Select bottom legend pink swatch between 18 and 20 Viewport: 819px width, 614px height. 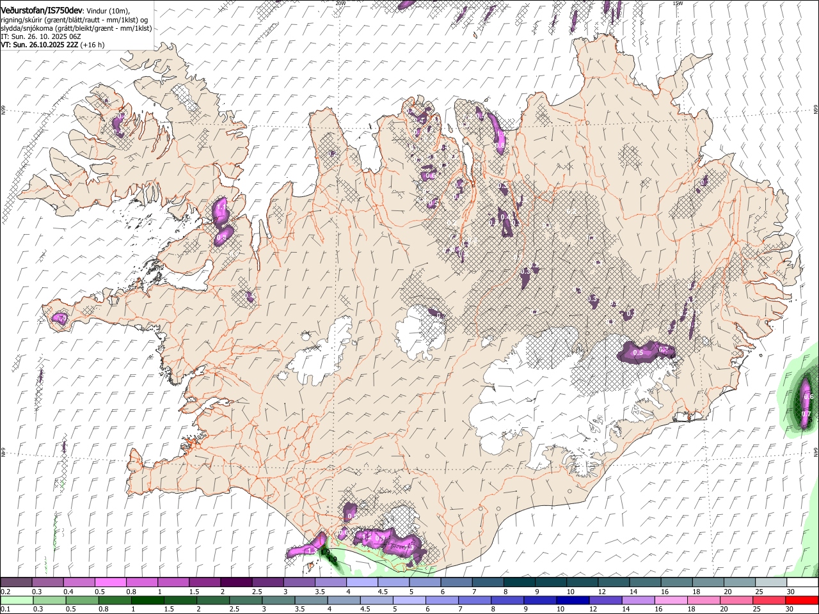(703, 601)
